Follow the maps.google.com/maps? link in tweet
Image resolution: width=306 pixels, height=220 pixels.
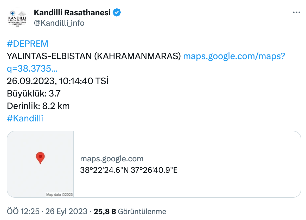coord(234,56)
